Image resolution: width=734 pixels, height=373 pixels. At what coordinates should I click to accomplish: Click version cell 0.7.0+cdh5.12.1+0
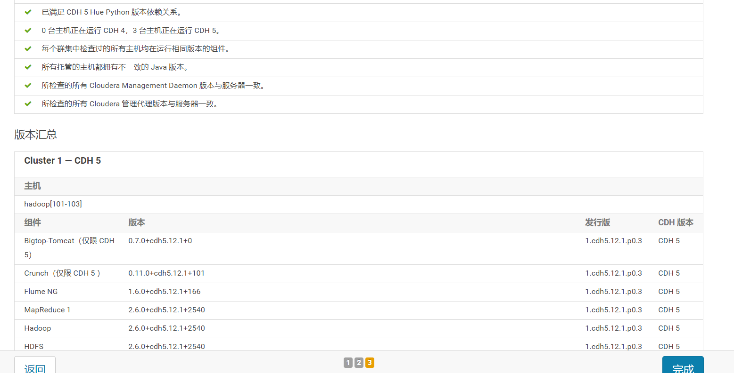click(160, 241)
